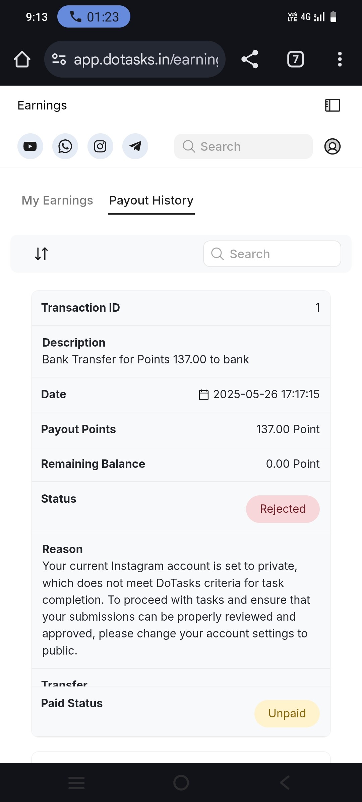Open the YouTube tasks icon
The height and width of the screenshot is (802, 362).
[x=30, y=146]
